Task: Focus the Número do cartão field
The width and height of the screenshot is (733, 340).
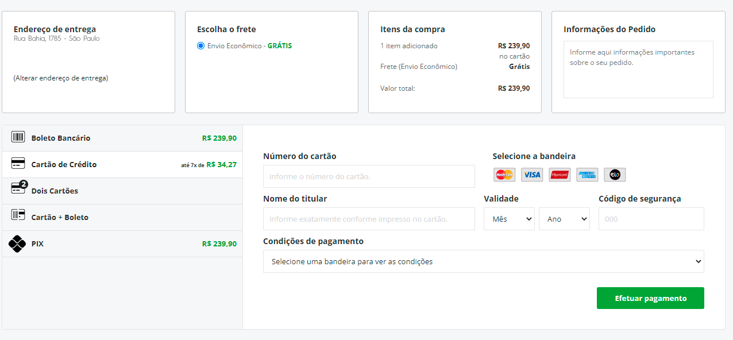Action: [x=369, y=176]
